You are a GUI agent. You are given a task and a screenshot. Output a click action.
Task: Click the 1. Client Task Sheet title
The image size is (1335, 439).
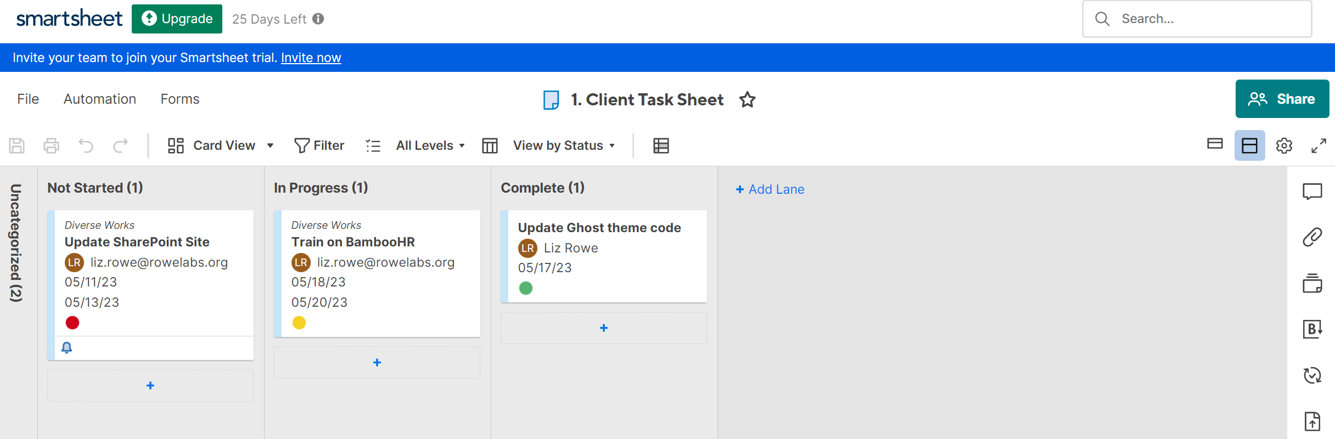pos(647,100)
